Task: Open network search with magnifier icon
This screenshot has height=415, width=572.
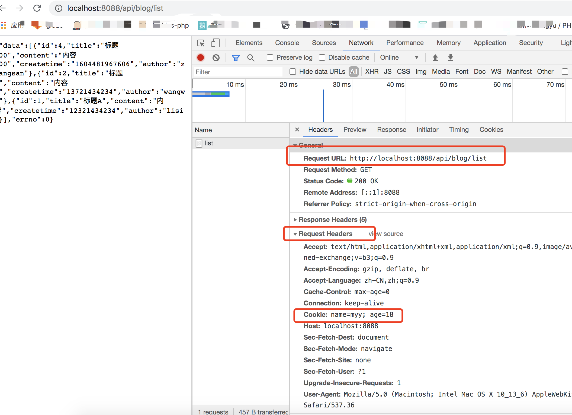Action: (x=251, y=58)
